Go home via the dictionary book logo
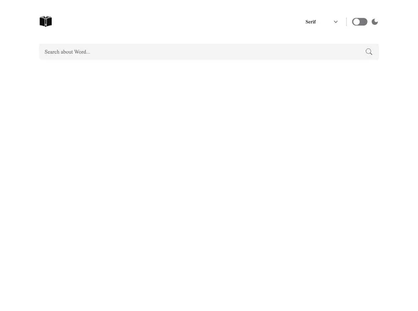Image resolution: width=418 pixels, height=311 pixels. (x=46, y=21)
